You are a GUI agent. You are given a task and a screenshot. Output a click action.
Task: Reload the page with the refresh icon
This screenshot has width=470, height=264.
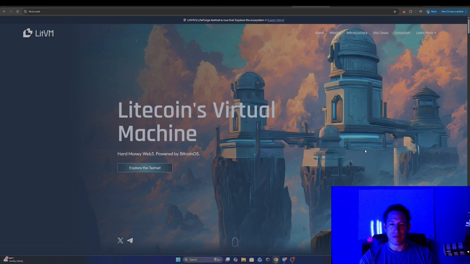tap(17, 11)
